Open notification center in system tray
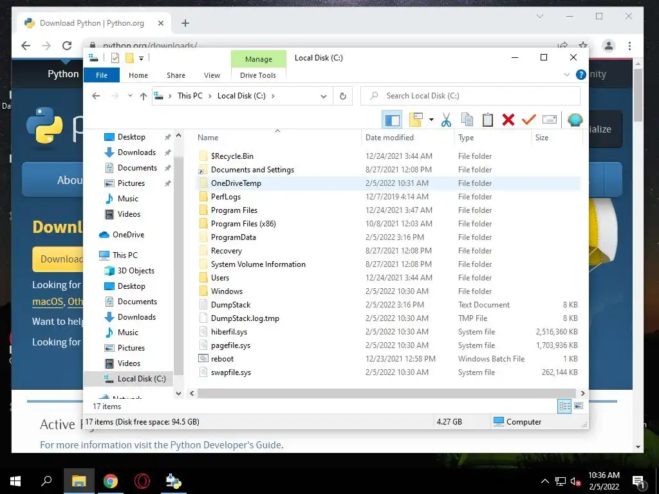This screenshot has height=494, width=659. tap(639, 482)
